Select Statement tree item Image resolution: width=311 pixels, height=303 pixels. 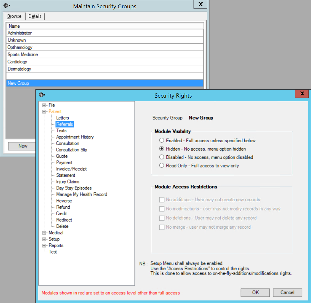66,175
